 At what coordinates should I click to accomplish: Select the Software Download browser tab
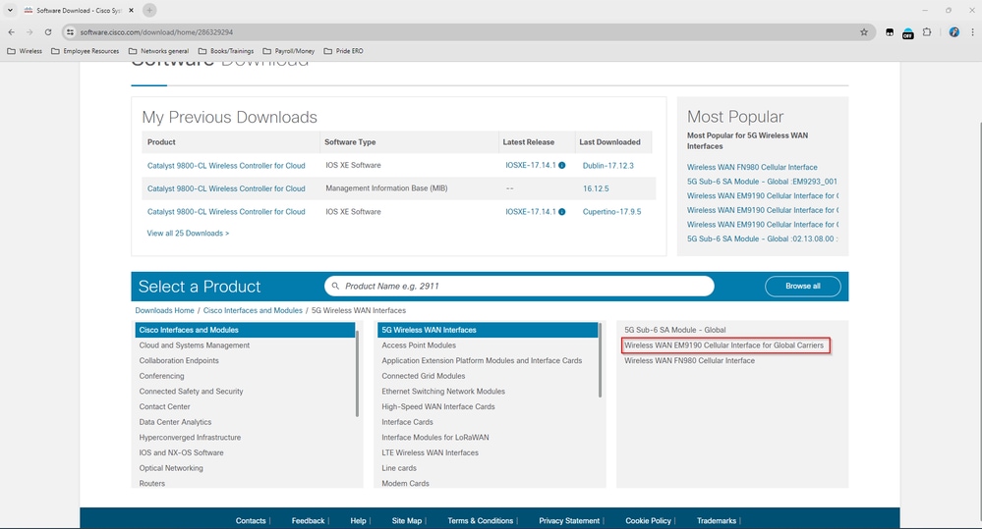(x=79, y=11)
